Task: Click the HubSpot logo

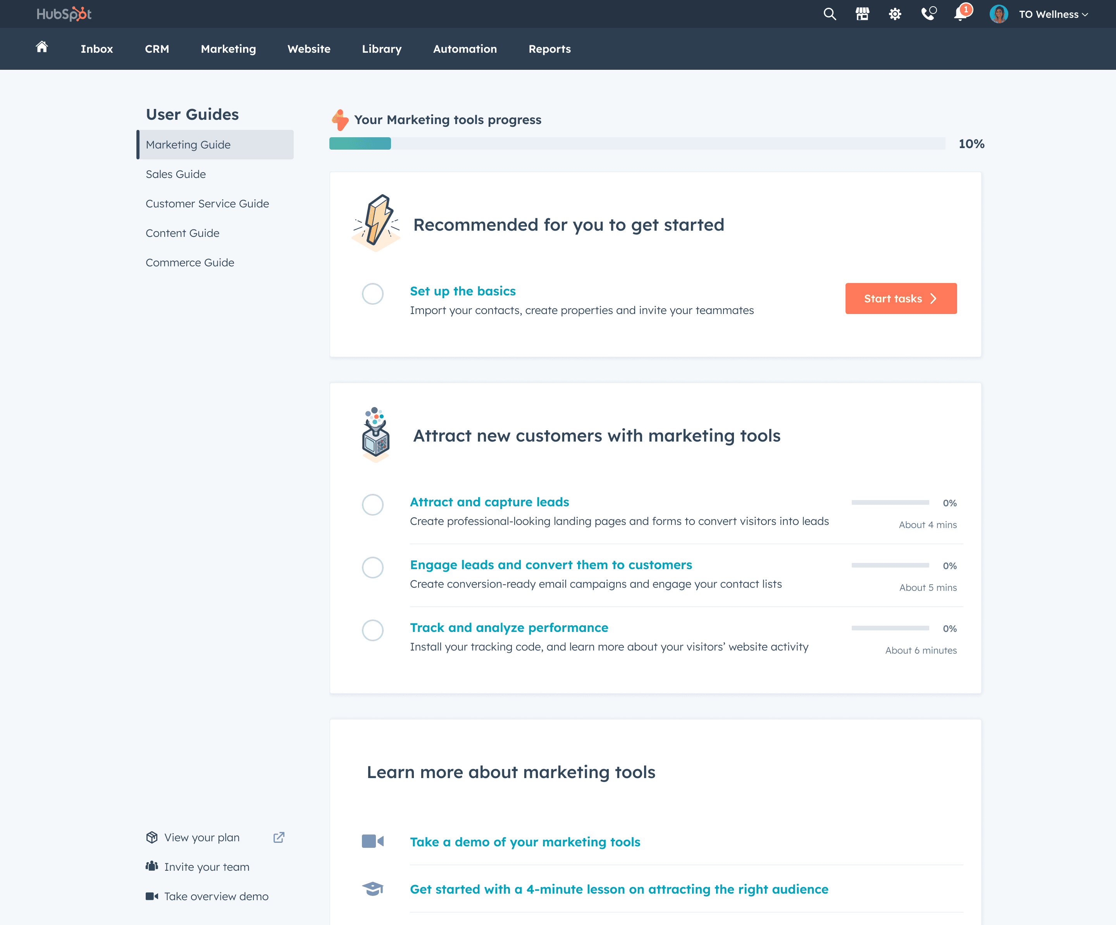Action: [64, 14]
